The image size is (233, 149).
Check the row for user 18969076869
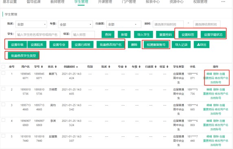(x=3, y=120)
